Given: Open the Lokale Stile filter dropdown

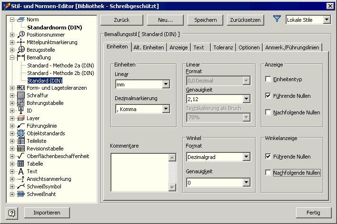Looking at the screenshot, I should point(327,20).
